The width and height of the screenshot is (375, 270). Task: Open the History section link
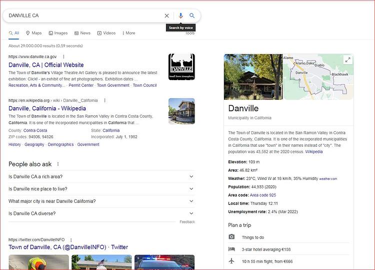pyautogui.click(x=14, y=144)
